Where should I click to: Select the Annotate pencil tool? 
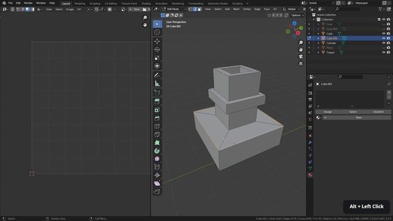(x=157, y=75)
